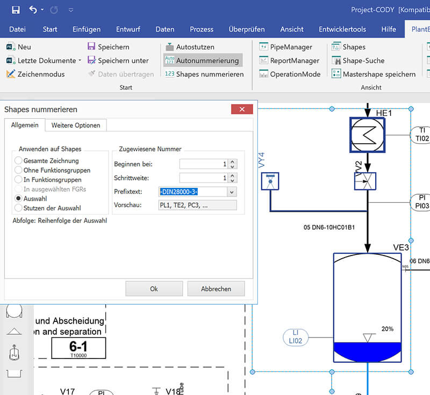Expand the Prefixtext dropdown list
Image resolution: width=430 pixels, height=395 pixels.
pyautogui.click(x=232, y=192)
